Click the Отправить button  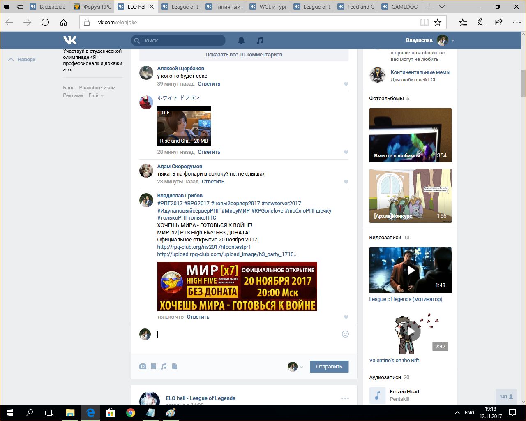329,367
